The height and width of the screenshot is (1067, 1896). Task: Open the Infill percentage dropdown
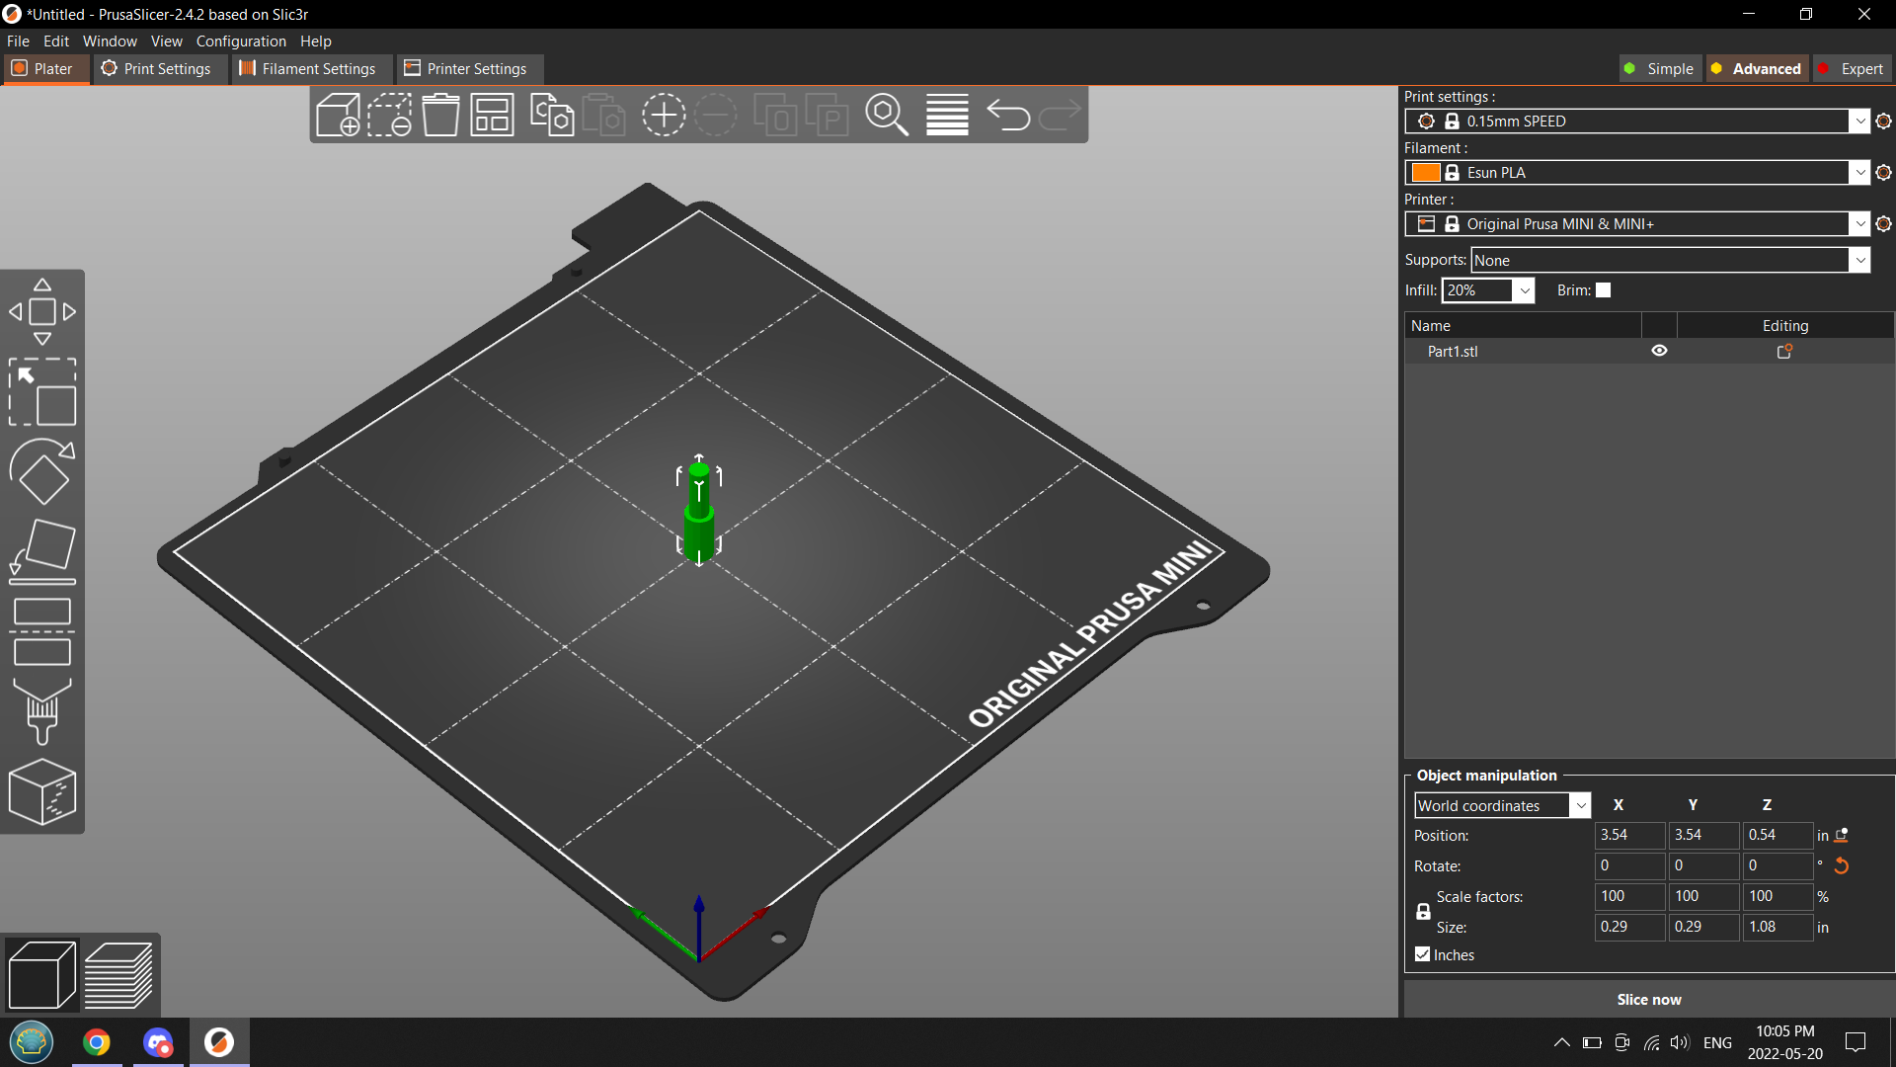tap(1525, 290)
